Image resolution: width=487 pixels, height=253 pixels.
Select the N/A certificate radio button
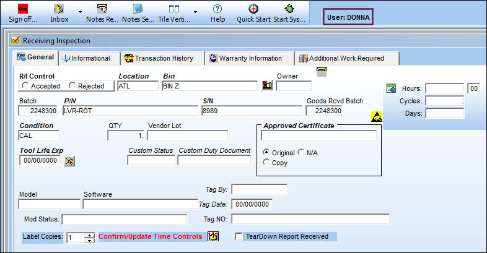pyautogui.click(x=301, y=152)
